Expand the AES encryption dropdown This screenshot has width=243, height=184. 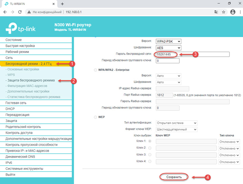pyautogui.click(x=168, y=48)
